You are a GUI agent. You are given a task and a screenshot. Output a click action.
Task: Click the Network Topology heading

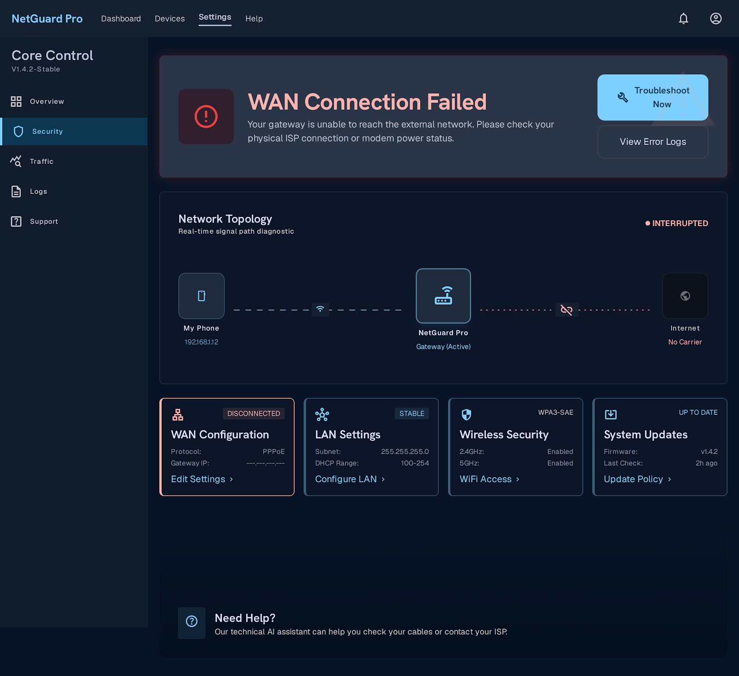[x=225, y=219]
